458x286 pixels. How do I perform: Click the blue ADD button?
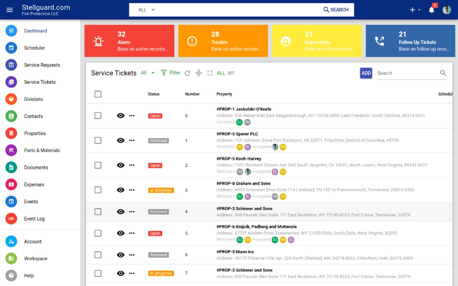click(x=366, y=73)
